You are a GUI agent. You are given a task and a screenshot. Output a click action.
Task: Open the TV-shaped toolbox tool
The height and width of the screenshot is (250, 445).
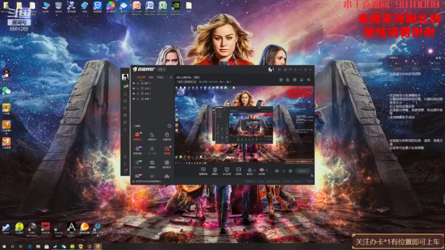pos(152,164)
